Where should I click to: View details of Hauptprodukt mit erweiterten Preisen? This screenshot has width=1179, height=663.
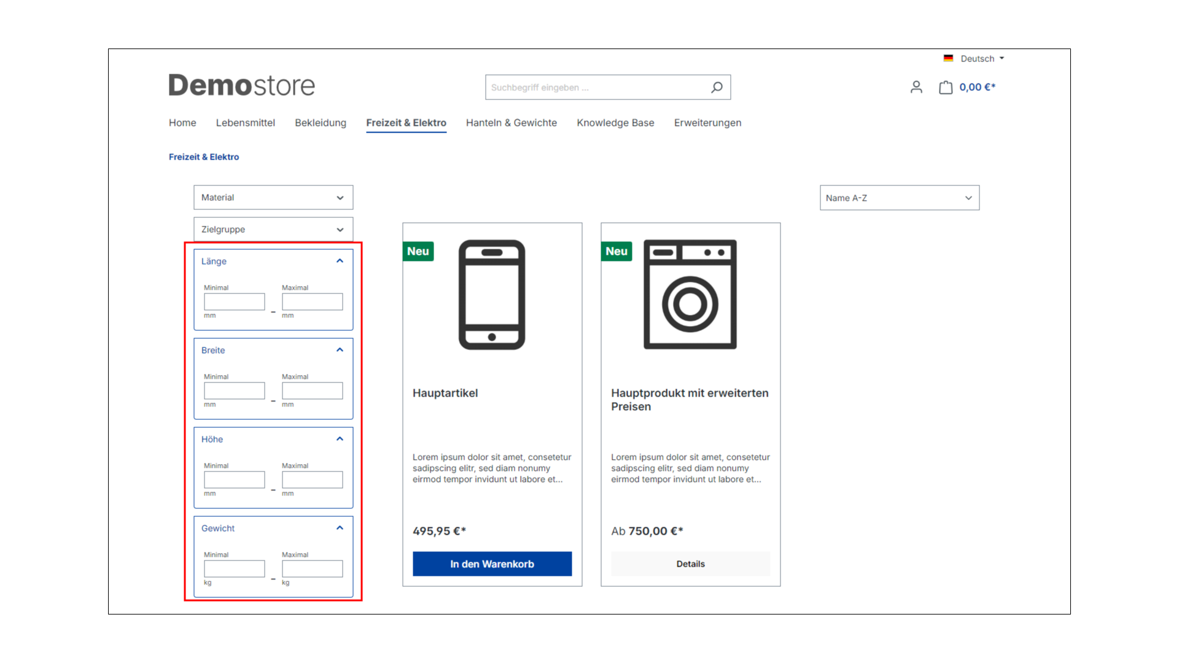point(691,564)
